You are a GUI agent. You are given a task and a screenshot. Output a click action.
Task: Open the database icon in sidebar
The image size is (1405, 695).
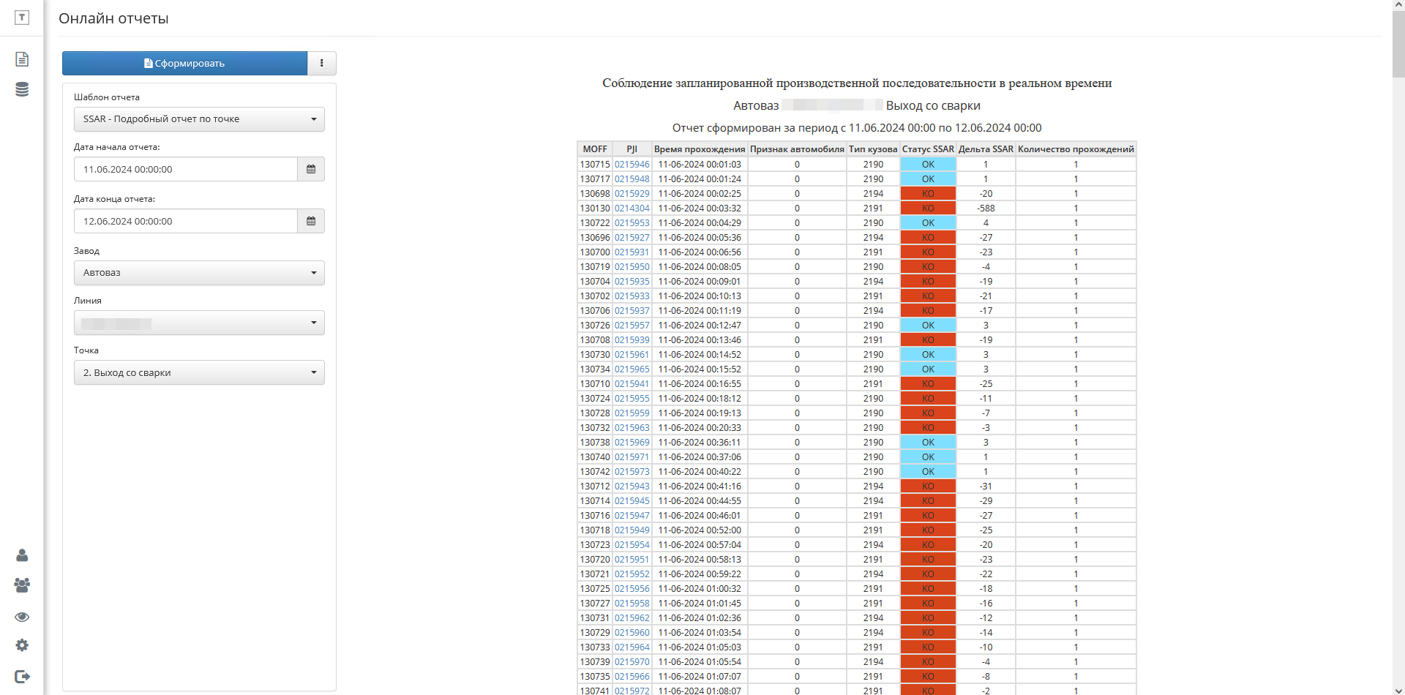pyautogui.click(x=22, y=89)
